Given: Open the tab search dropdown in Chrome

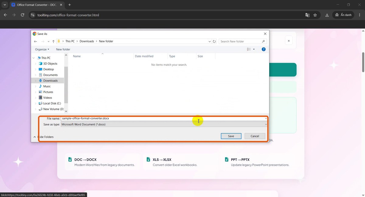Looking at the screenshot, I should pyautogui.click(x=5, y=5).
